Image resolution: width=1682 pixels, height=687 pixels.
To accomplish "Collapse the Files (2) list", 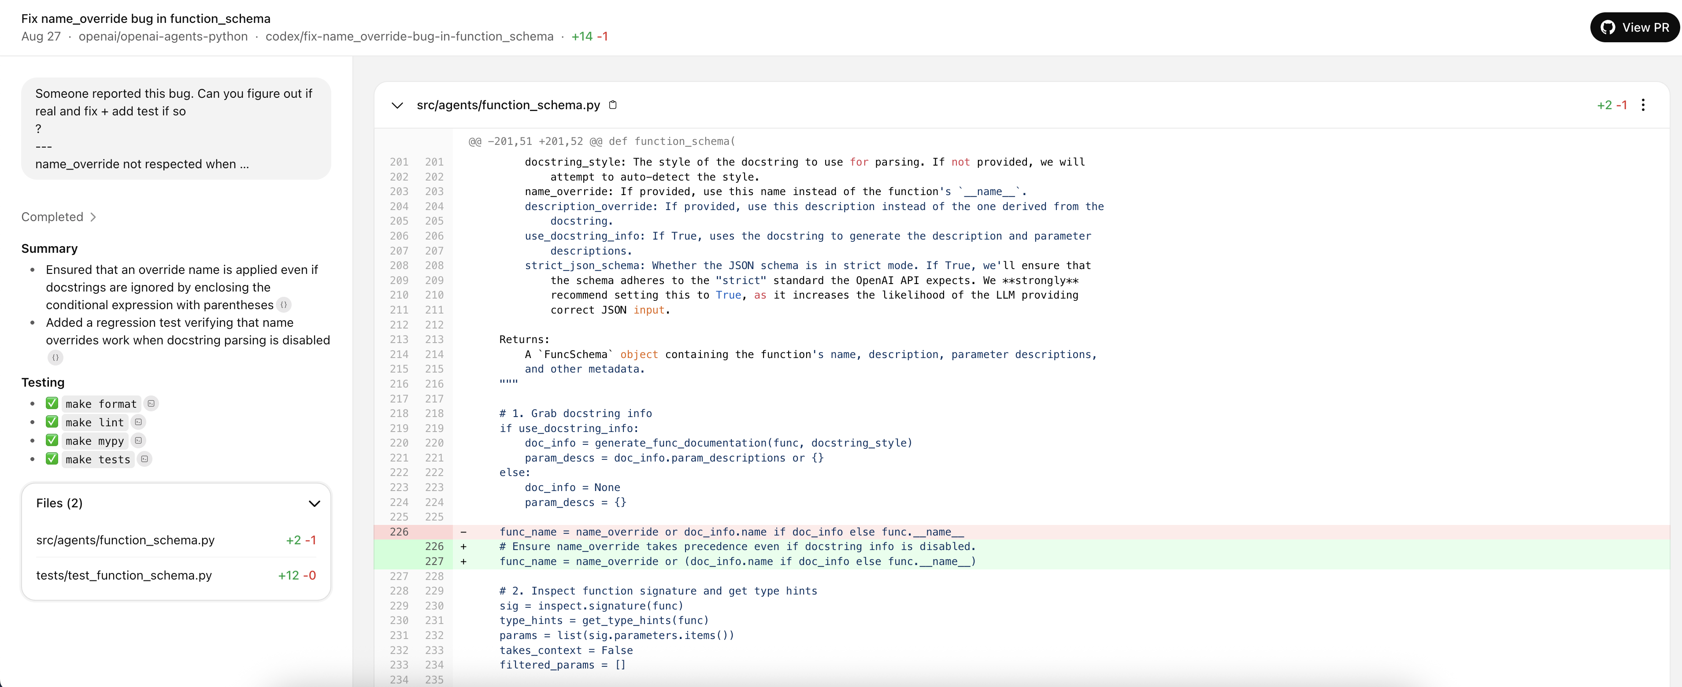I will click(314, 503).
